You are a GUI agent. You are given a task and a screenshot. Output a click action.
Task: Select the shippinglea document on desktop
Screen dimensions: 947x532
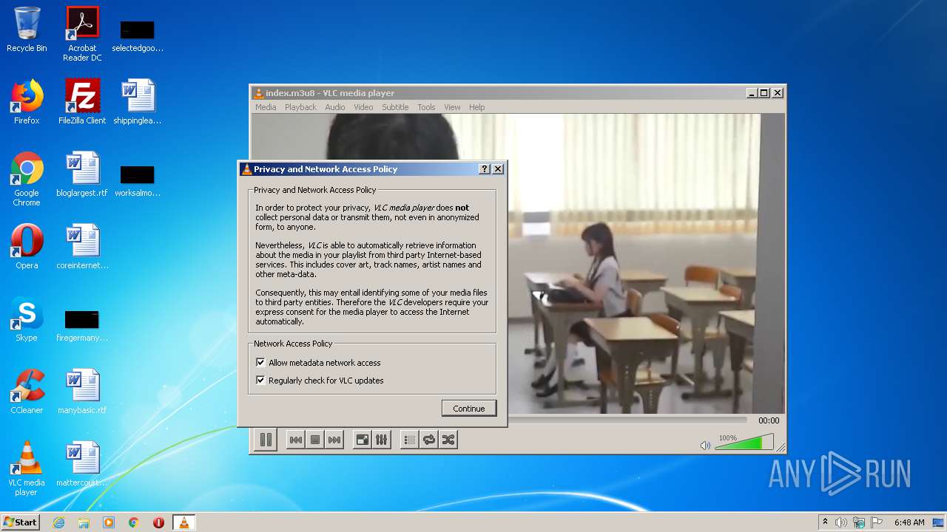(138, 102)
